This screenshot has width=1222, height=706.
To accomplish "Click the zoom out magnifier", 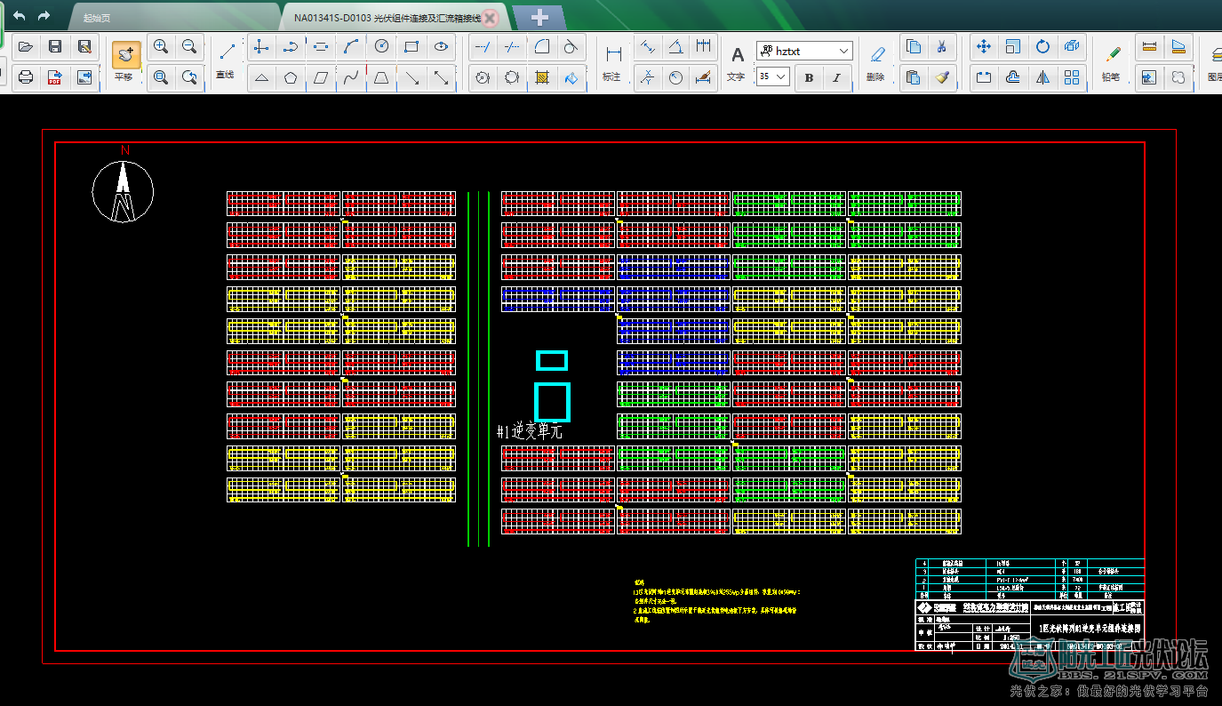I will (189, 46).
